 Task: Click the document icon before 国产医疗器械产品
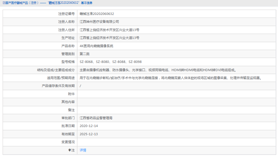[4, 3]
